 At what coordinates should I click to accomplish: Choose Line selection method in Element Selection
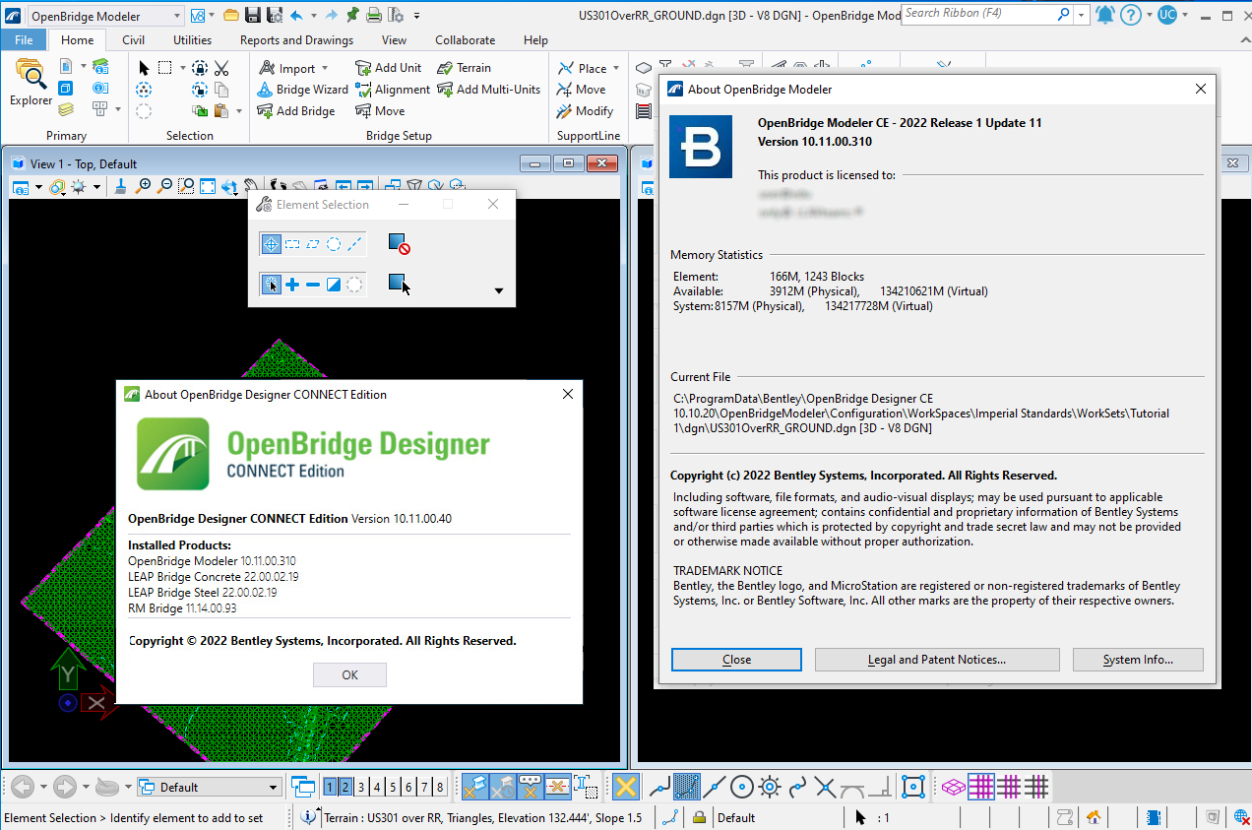354,243
